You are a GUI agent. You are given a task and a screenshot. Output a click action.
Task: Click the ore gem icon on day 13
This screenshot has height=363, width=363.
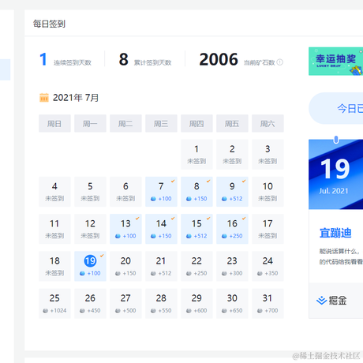[x=118, y=236]
